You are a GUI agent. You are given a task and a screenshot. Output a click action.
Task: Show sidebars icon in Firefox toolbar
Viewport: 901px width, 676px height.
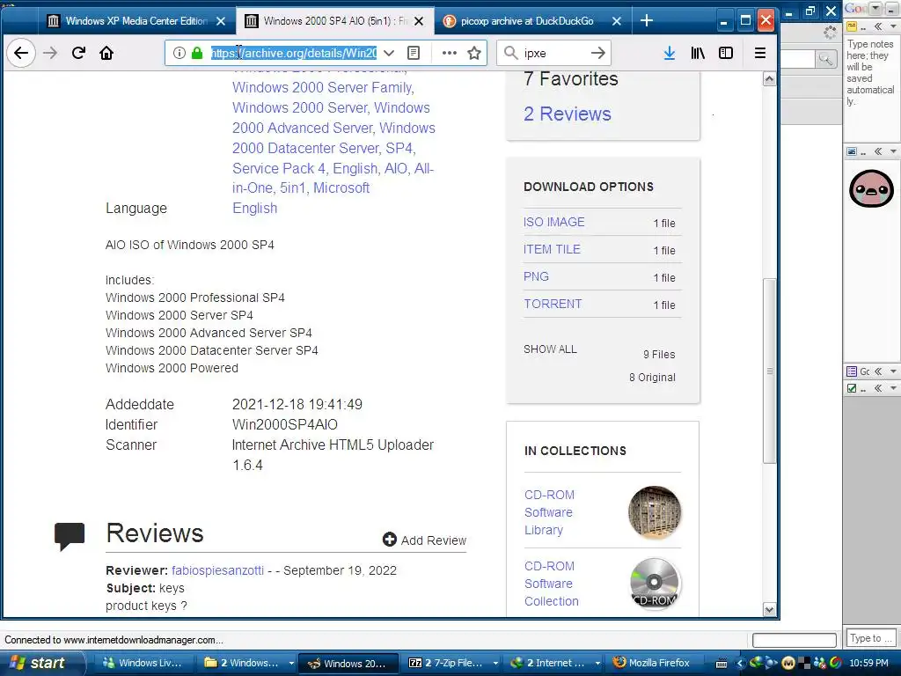pos(726,53)
